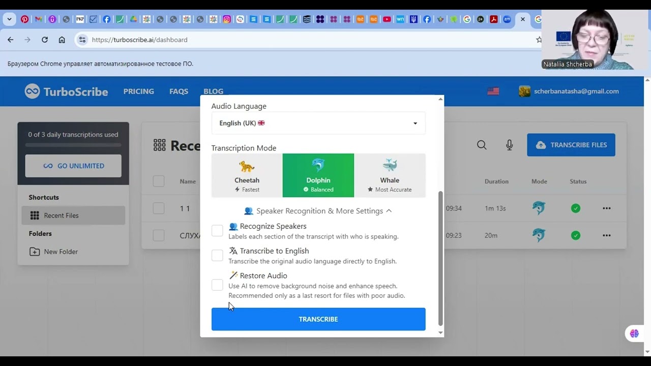Click the GO UNLIMITED button

tap(73, 166)
